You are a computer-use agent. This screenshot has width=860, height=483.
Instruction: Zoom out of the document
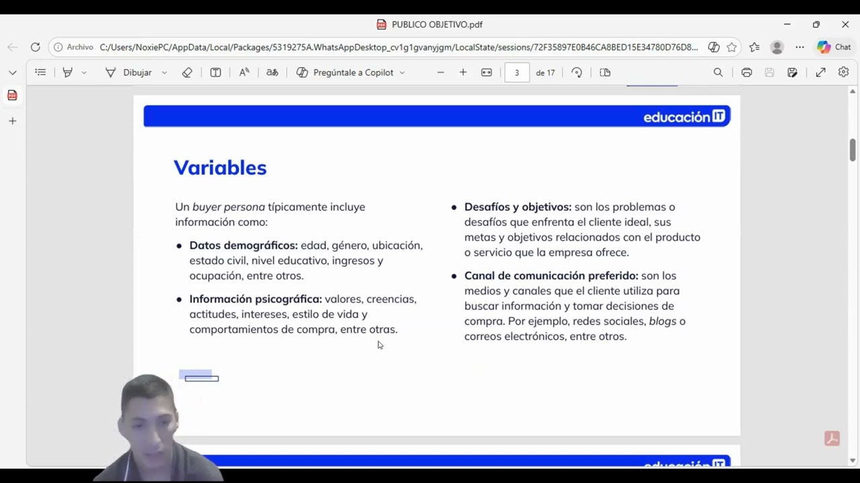coord(441,72)
